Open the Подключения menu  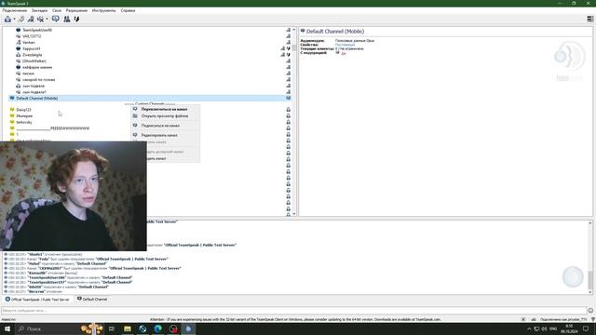15,10
